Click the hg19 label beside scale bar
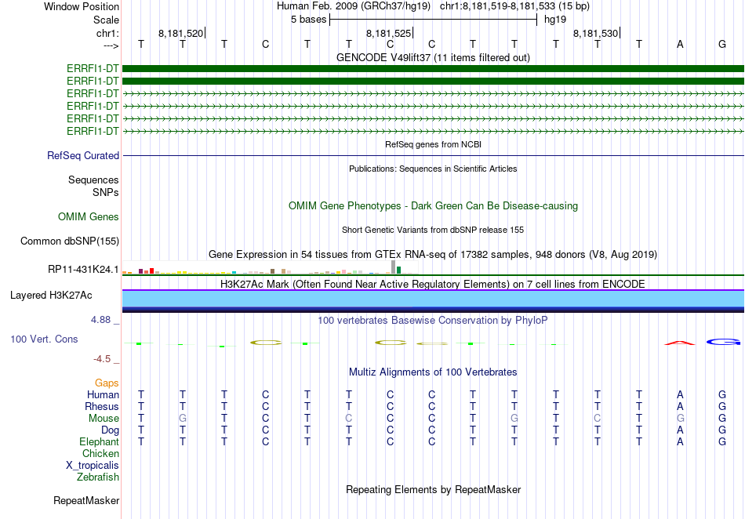Viewport: 745px width, 519px height. point(555,20)
